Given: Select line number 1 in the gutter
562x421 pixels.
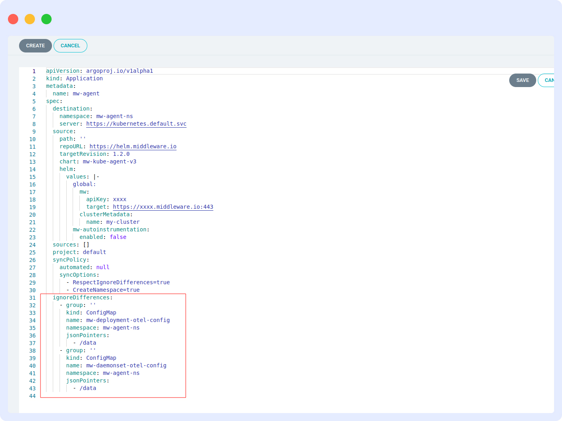Looking at the screenshot, I should 34,71.
